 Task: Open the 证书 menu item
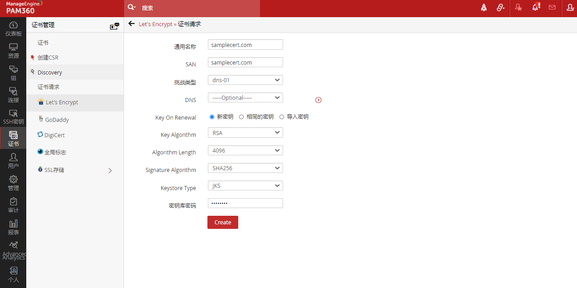43,42
